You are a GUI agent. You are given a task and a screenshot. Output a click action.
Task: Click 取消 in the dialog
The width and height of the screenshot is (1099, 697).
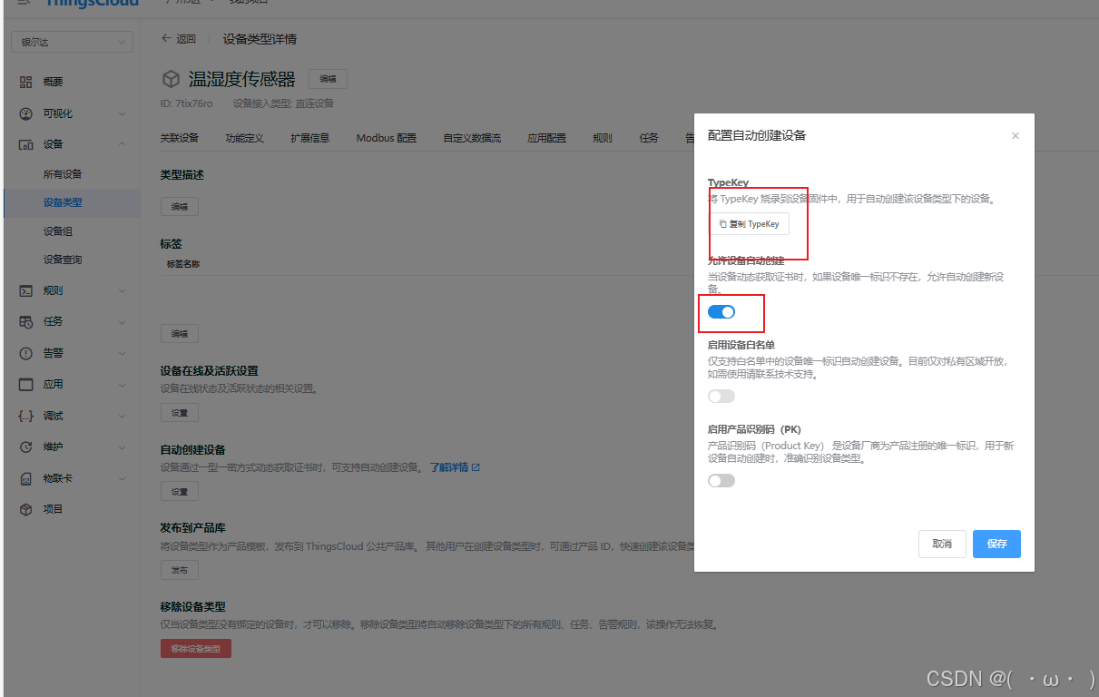pyautogui.click(x=942, y=544)
